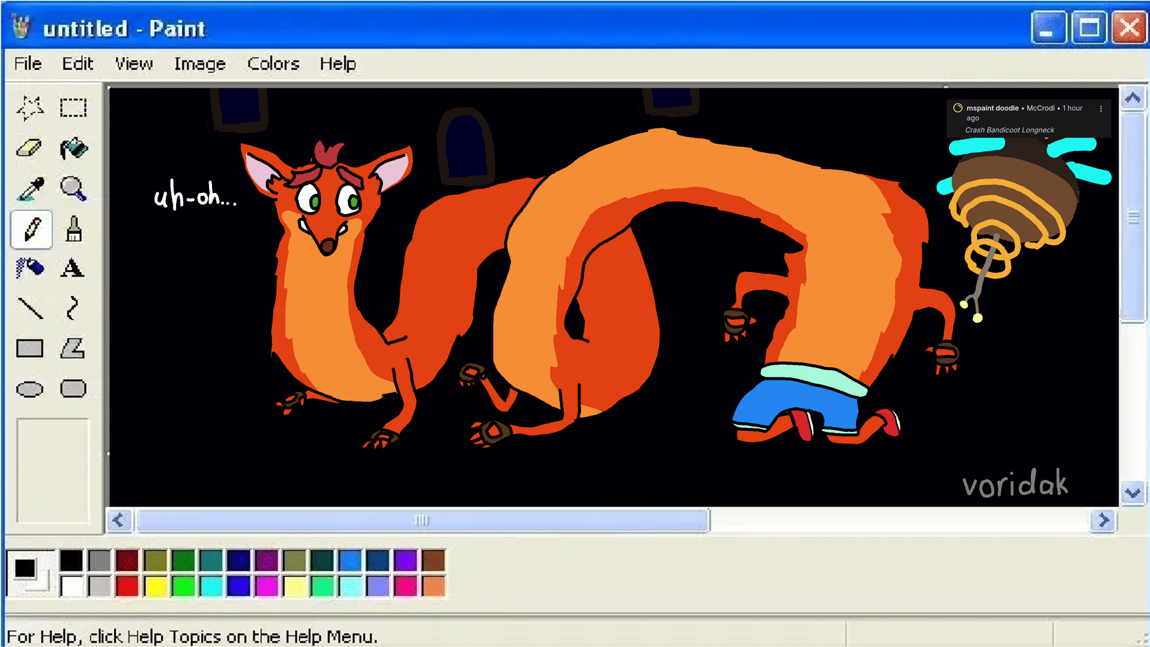
Task: Click the horizontal scrollbar right arrow
Action: pyautogui.click(x=1104, y=521)
